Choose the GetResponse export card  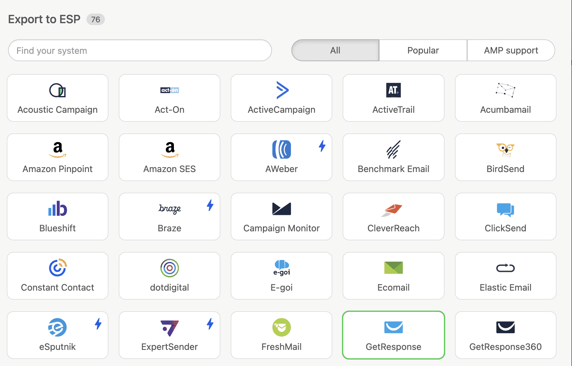point(393,335)
